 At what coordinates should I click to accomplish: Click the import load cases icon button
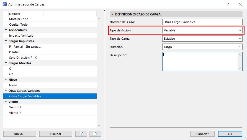pyautogui.click(x=81, y=134)
